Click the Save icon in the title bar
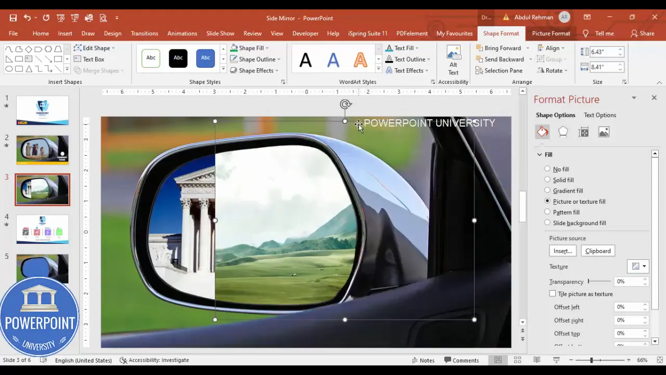Viewport: 666px width, 375px height. [x=13, y=18]
